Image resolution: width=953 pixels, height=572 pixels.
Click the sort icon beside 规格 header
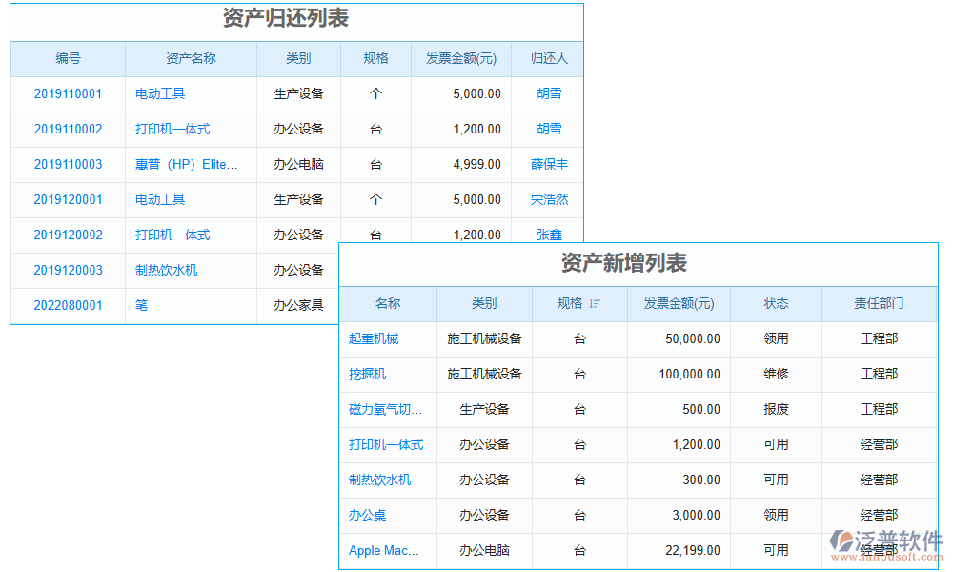(x=595, y=304)
